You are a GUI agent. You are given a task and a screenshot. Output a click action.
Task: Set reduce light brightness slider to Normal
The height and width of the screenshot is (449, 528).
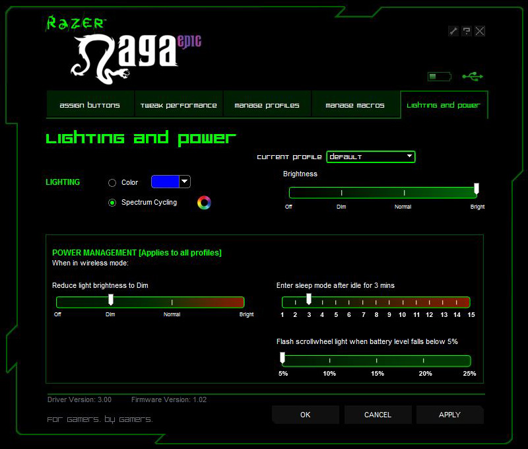coord(172,302)
